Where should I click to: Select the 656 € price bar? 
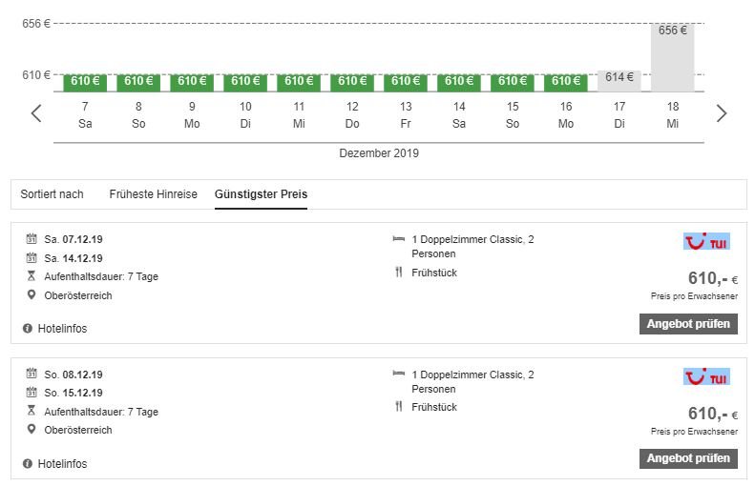[x=673, y=57]
